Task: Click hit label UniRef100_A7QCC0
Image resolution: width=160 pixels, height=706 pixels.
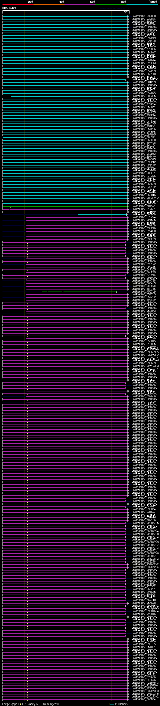Action: [x=143, y=402]
